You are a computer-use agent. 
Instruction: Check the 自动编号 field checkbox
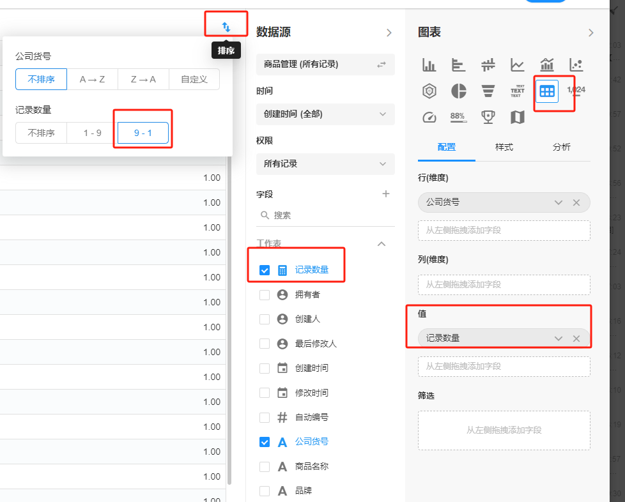[x=265, y=418]
